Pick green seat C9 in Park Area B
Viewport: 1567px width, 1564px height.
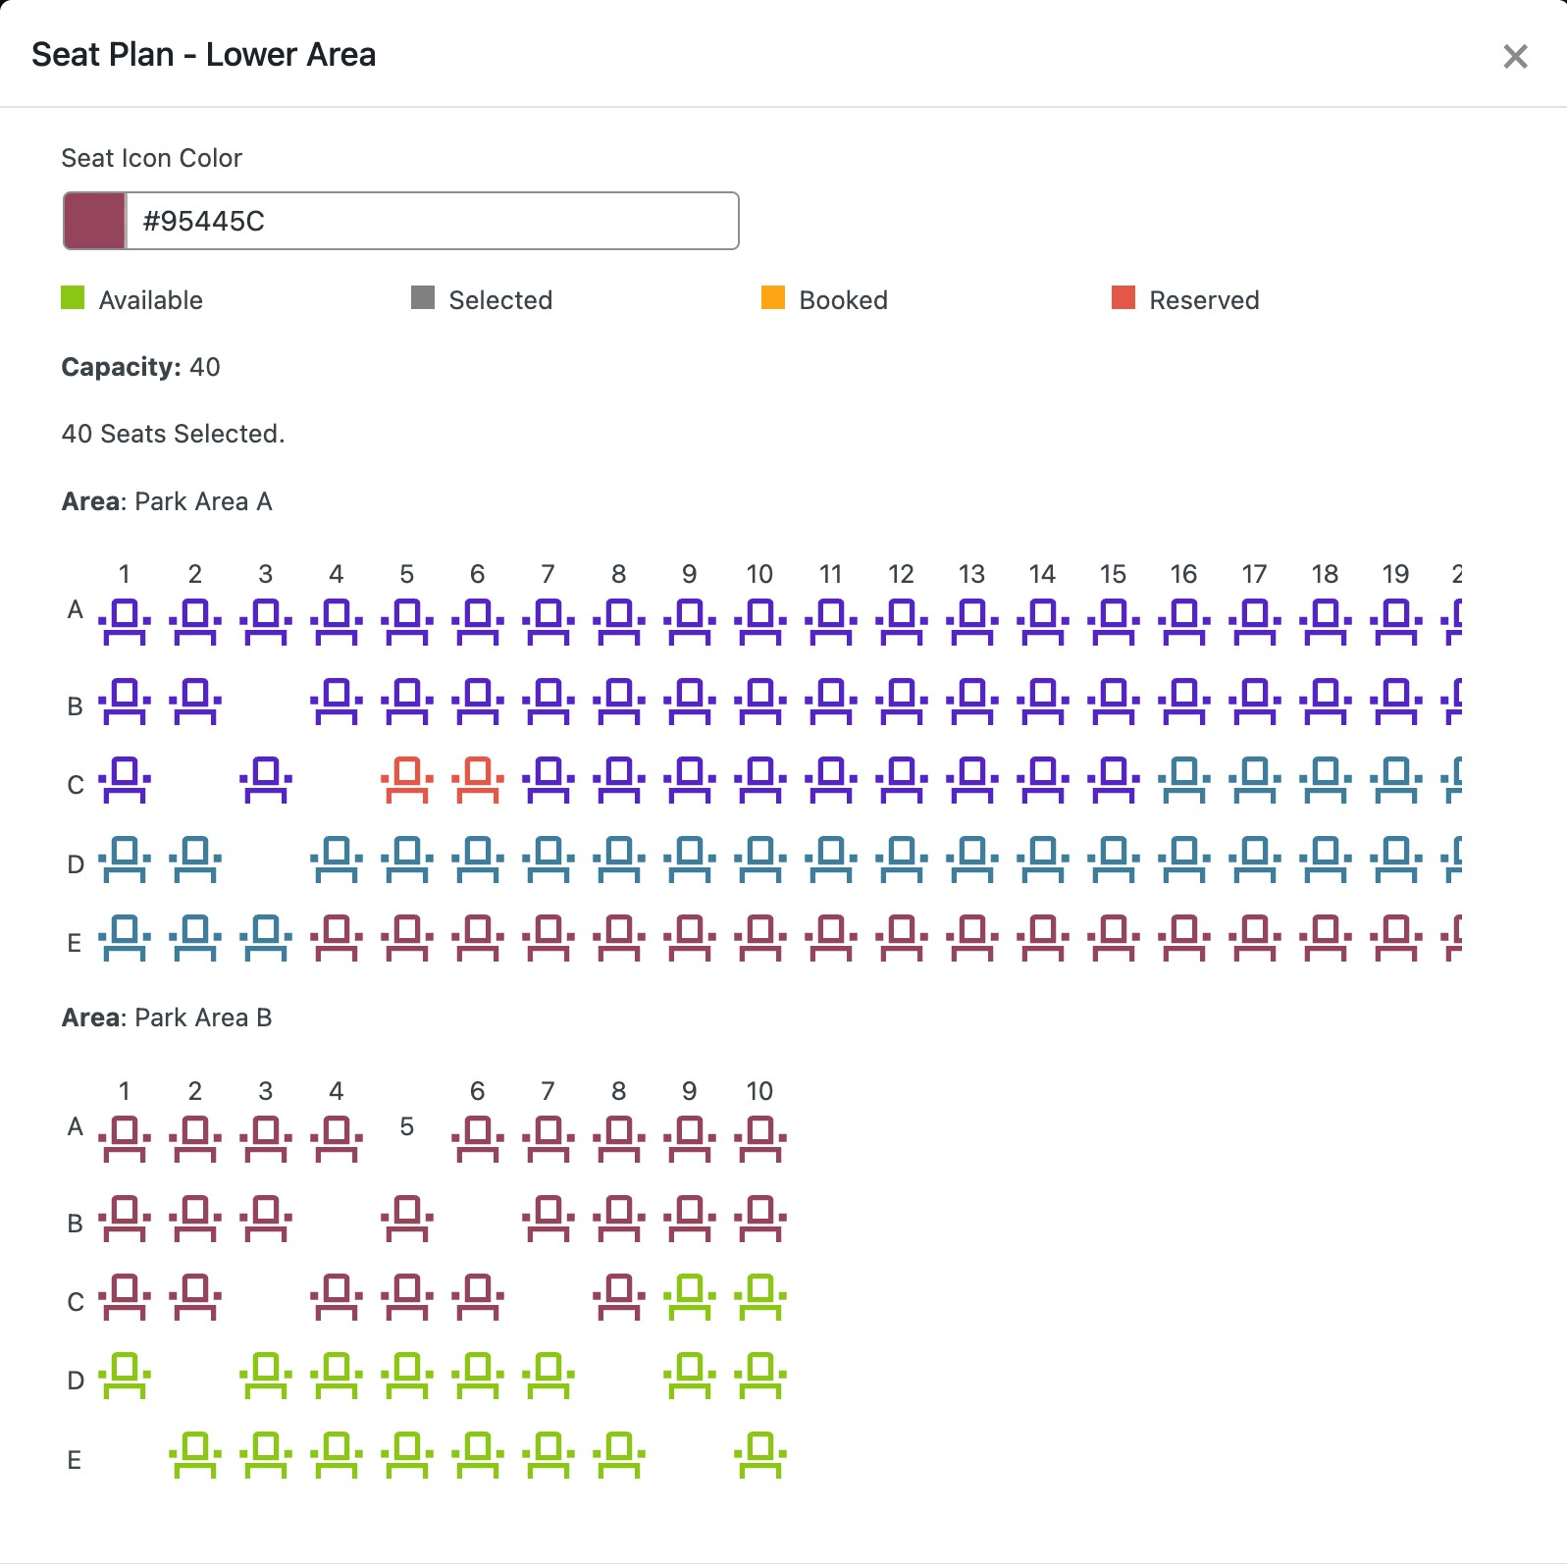click(690, 1296)
